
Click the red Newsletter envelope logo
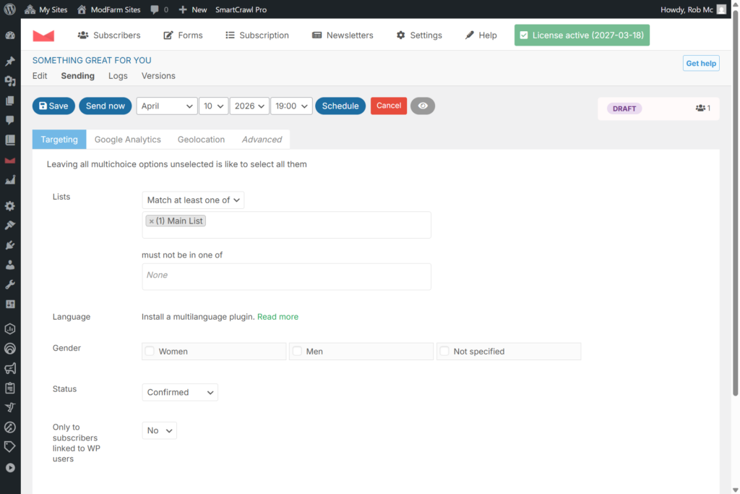click(43, 35)
